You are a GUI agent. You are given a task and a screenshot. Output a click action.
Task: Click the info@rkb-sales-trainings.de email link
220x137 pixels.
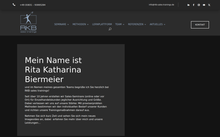161,5
